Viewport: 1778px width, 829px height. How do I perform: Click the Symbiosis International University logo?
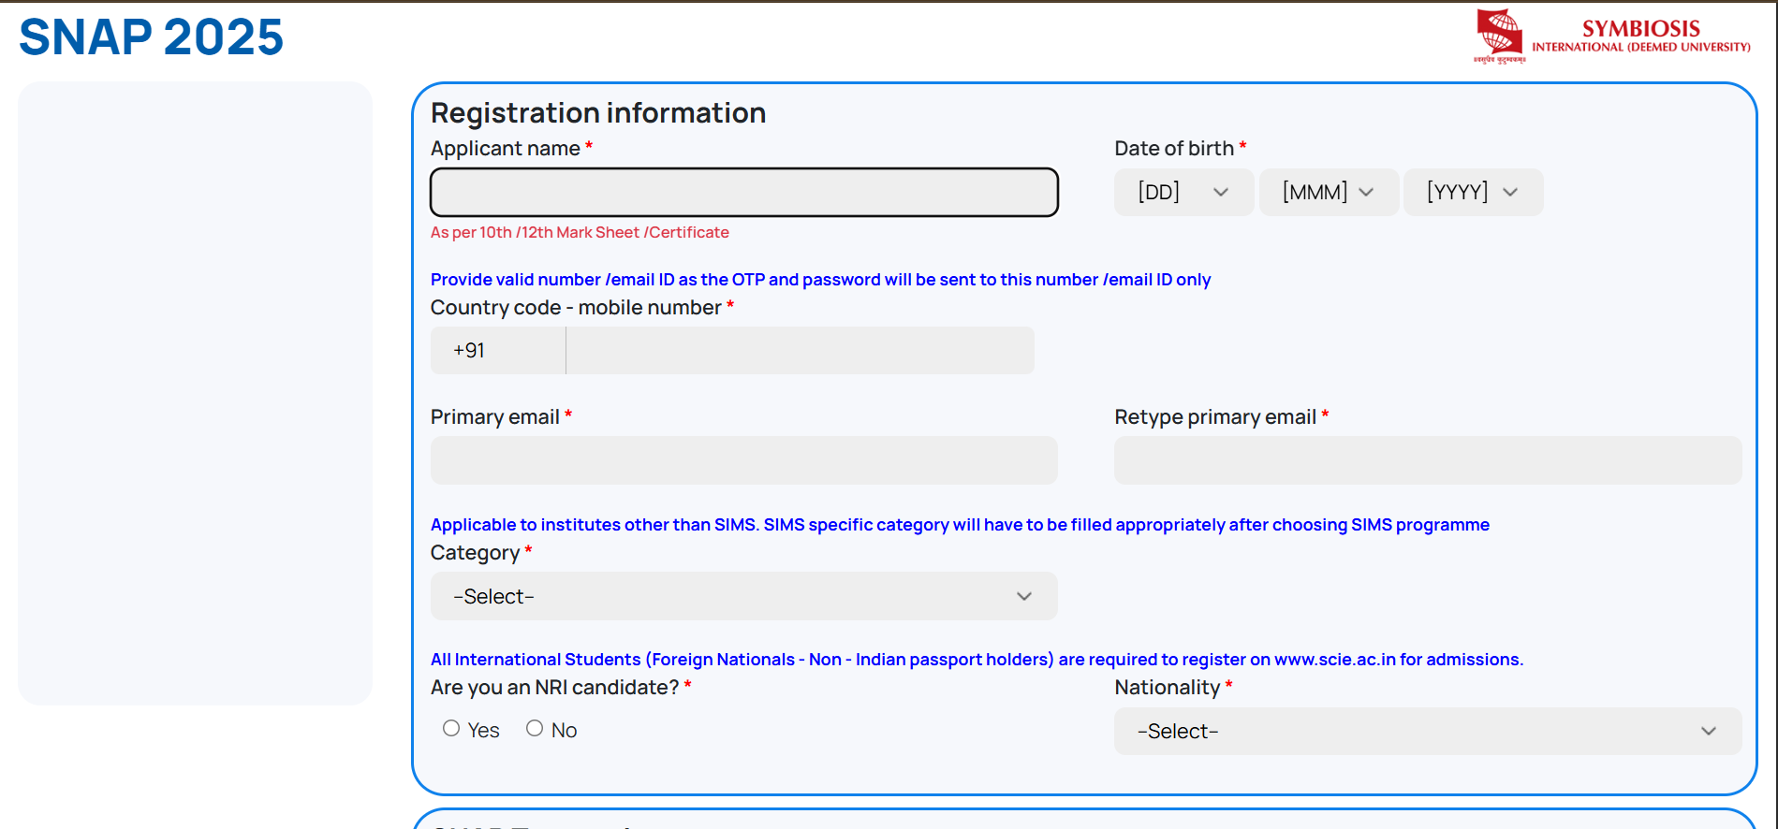(1611, 36)
